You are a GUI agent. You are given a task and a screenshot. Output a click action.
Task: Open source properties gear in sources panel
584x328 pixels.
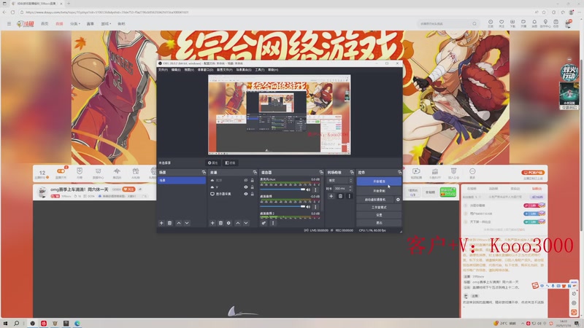coord(228,223)
